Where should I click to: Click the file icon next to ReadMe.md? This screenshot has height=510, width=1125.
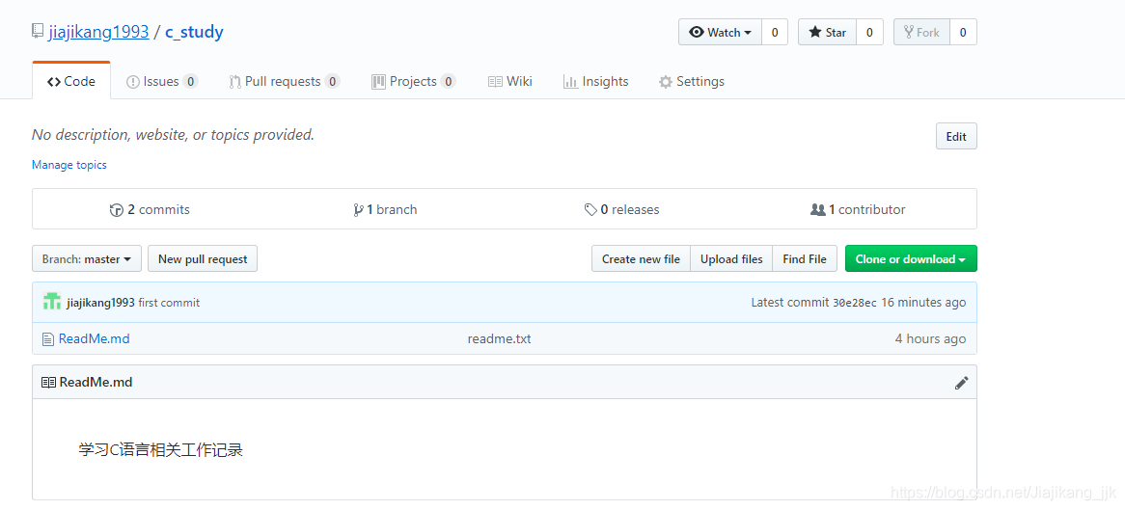(48, 339)
